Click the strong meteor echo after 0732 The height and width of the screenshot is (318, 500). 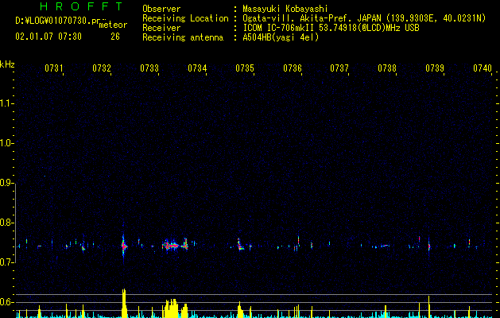coord(124,246)
